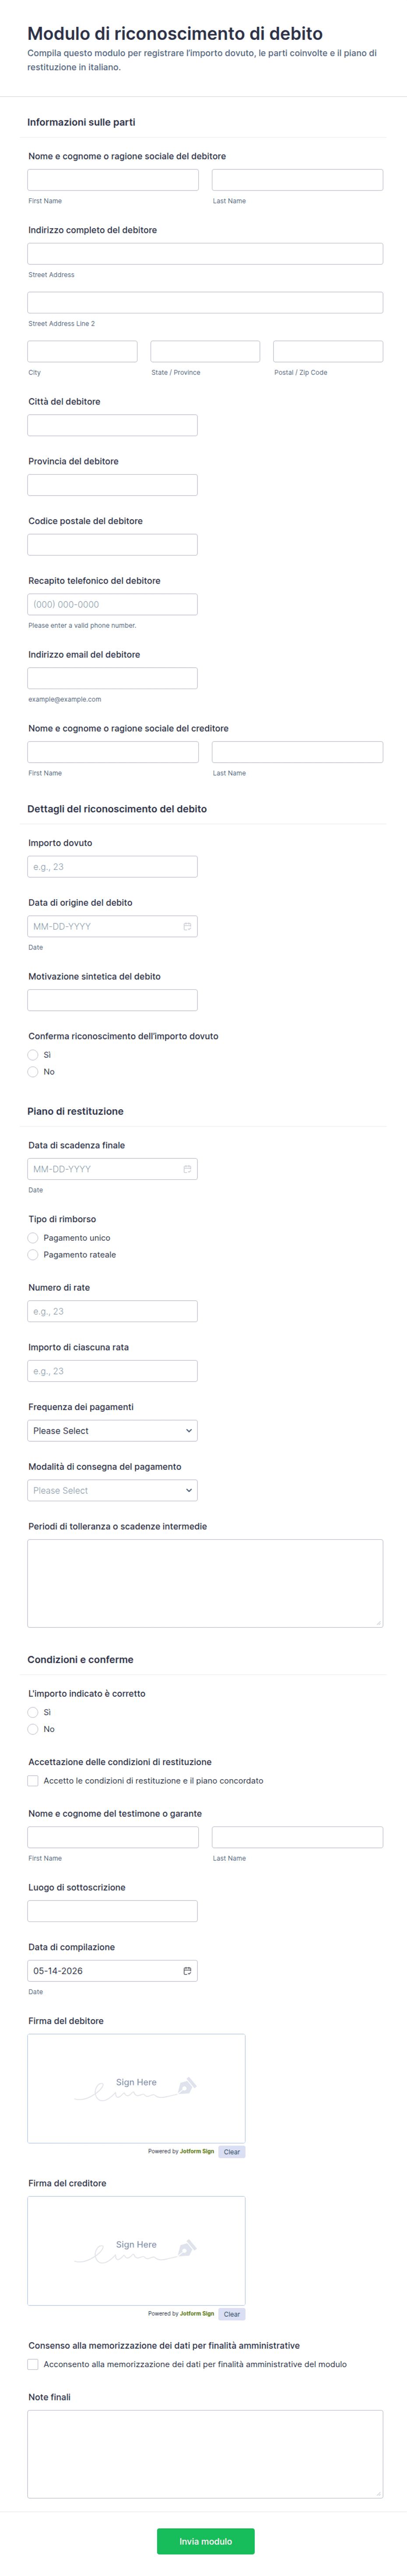Viewport: 407px width, 2576px height.
Task: Click the debtor email address field
Action: (112, 678)
